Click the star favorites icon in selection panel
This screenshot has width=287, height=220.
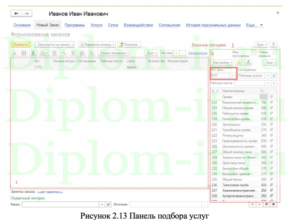(239, 62)
